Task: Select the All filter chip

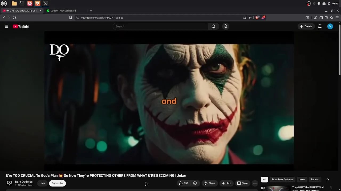Action: tap(265, 180)
